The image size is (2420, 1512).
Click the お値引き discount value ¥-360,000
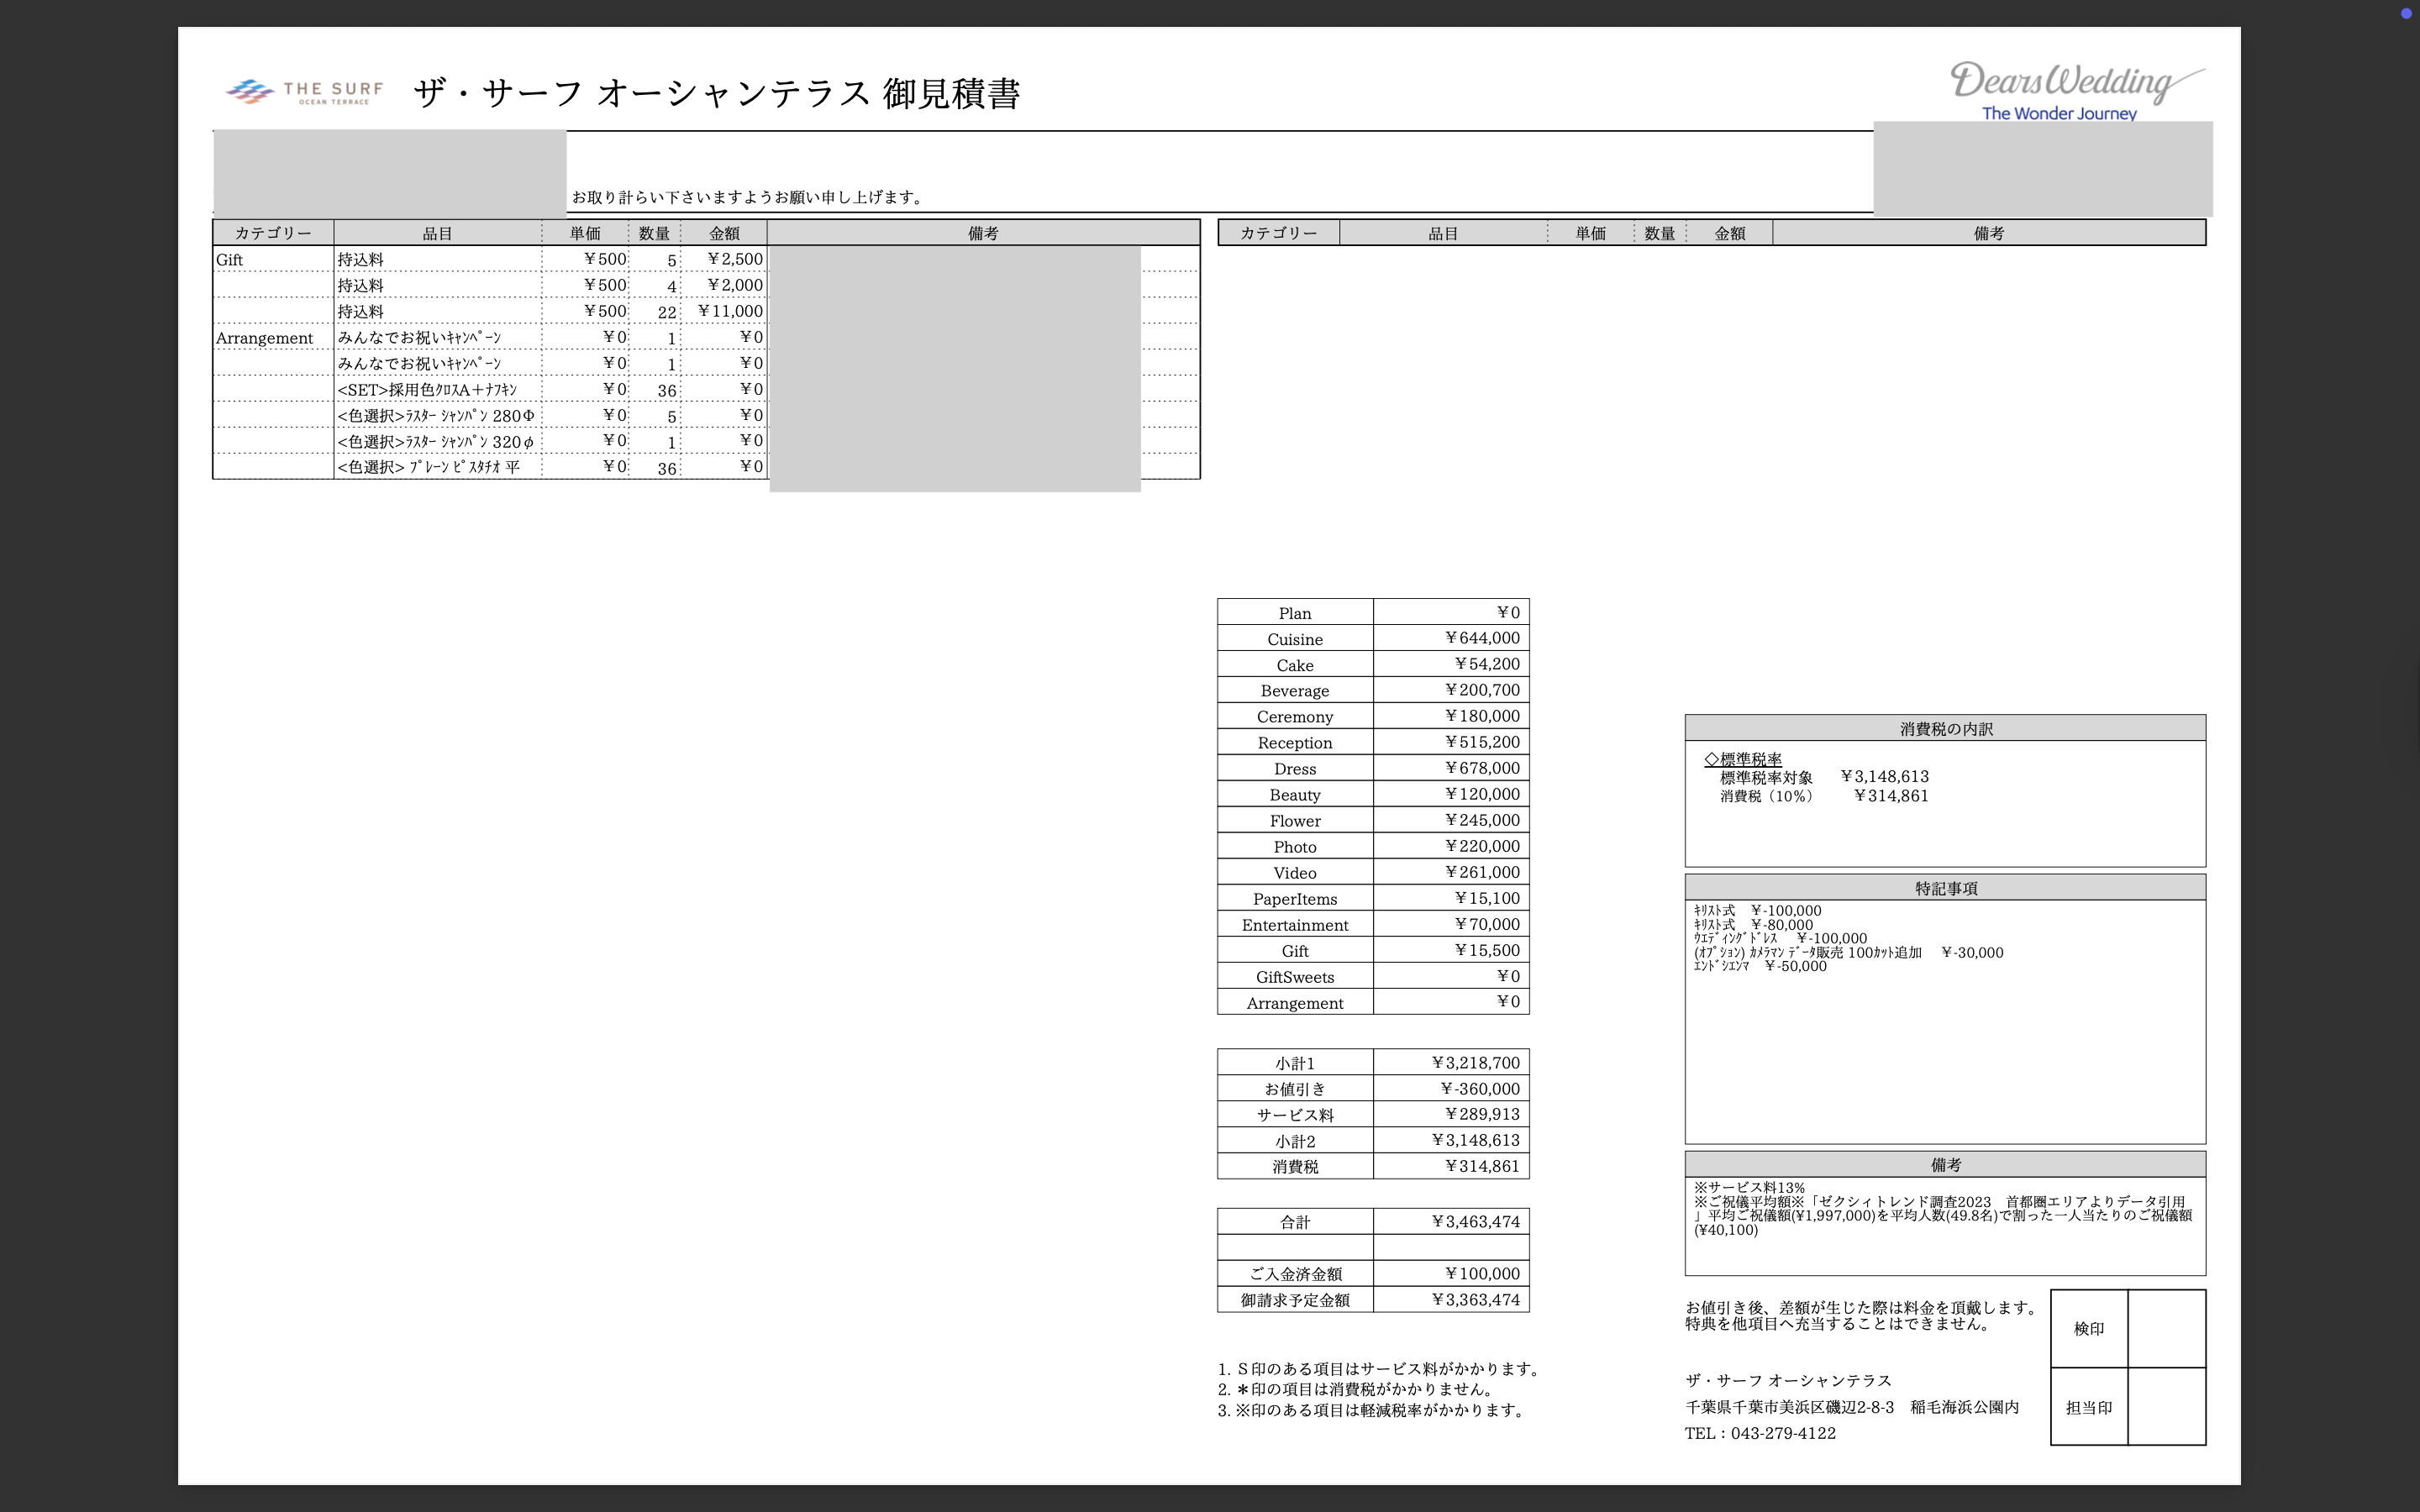[x=1480, y=1089]
